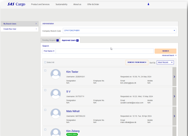Open the Most Recent sort dropdown
Screen dimensions: 188x136
(x=165, y=62)
